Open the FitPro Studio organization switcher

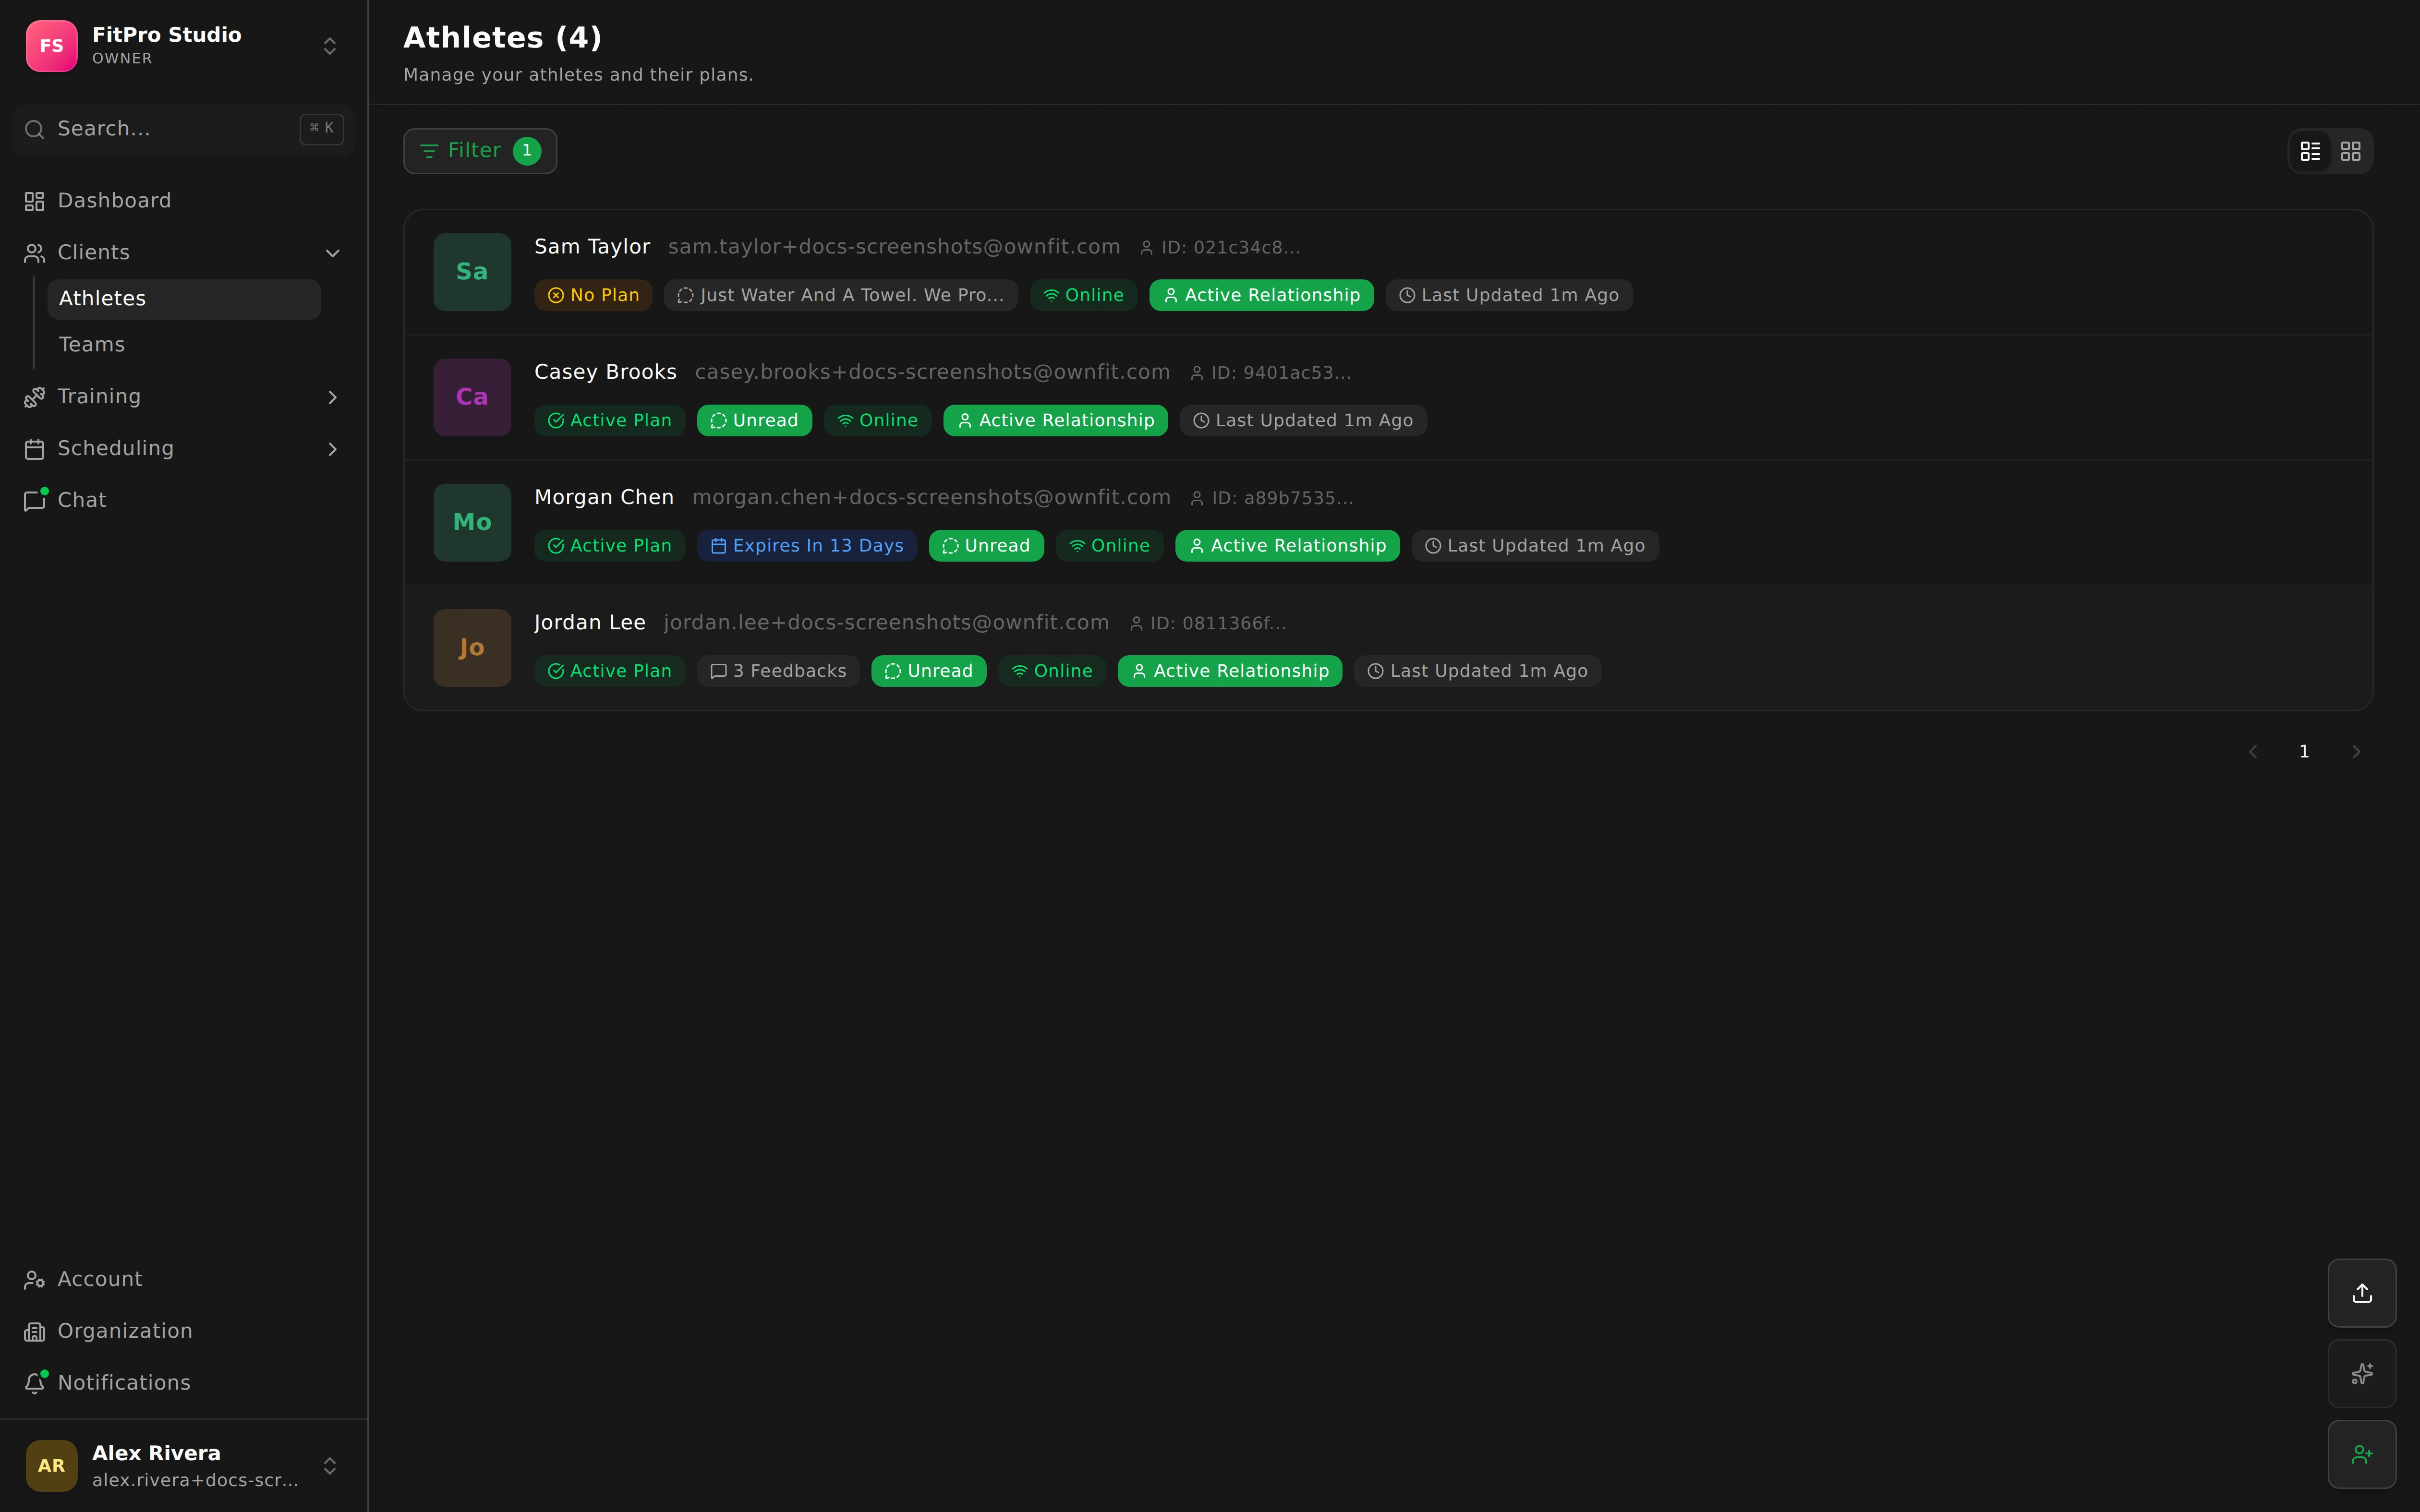point(184,46)
